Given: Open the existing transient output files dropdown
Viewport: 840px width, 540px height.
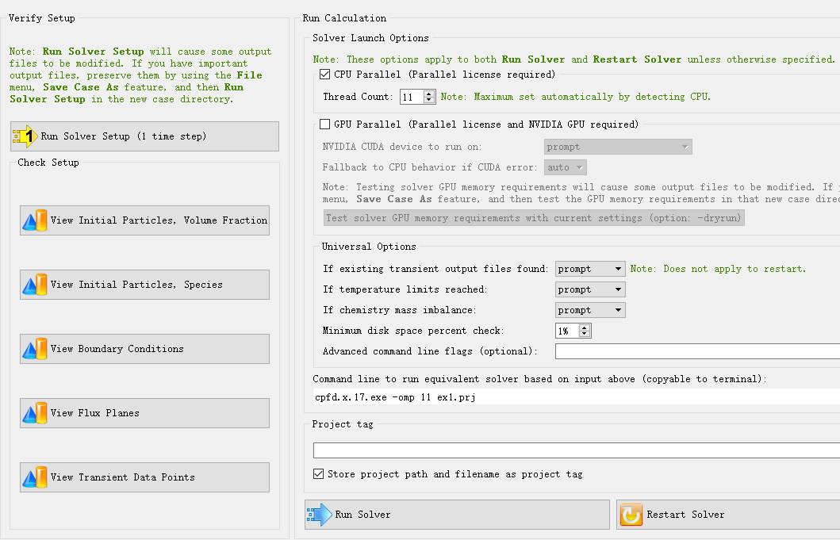Looking at the screenshot, I should point(590,269).
